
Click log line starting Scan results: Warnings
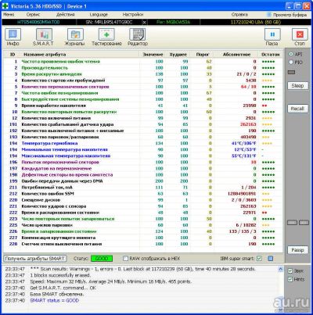point(143,269)
